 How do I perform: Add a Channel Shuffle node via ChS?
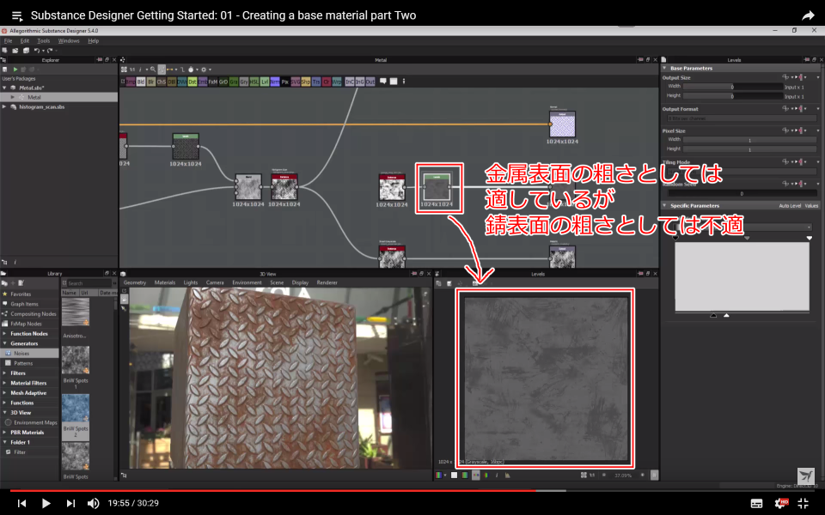[162, 82]
